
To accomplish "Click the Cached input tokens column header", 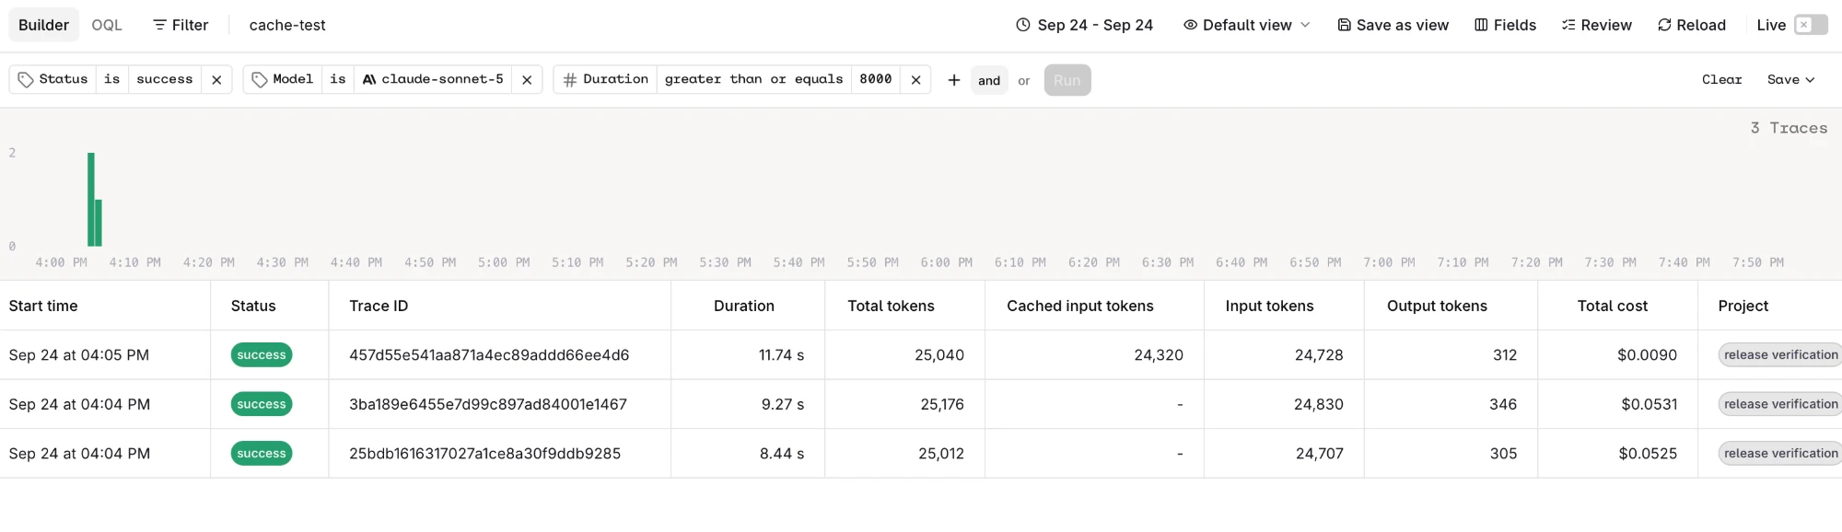I will tap(1080, 306).
